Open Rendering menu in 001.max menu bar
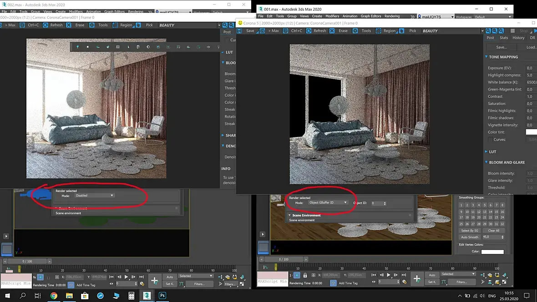Screen dimensions: 537x302 coord(392,16)
